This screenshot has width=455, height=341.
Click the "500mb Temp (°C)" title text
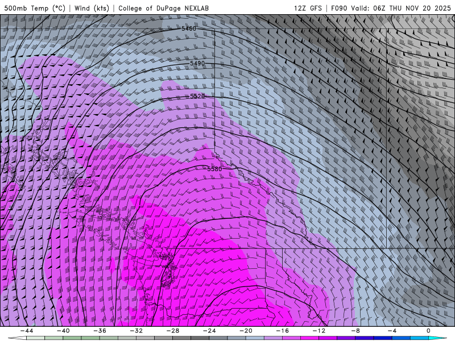(35, 8)
